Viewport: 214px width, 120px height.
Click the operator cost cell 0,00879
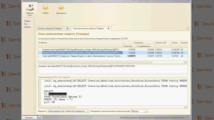tap(129, 56)
